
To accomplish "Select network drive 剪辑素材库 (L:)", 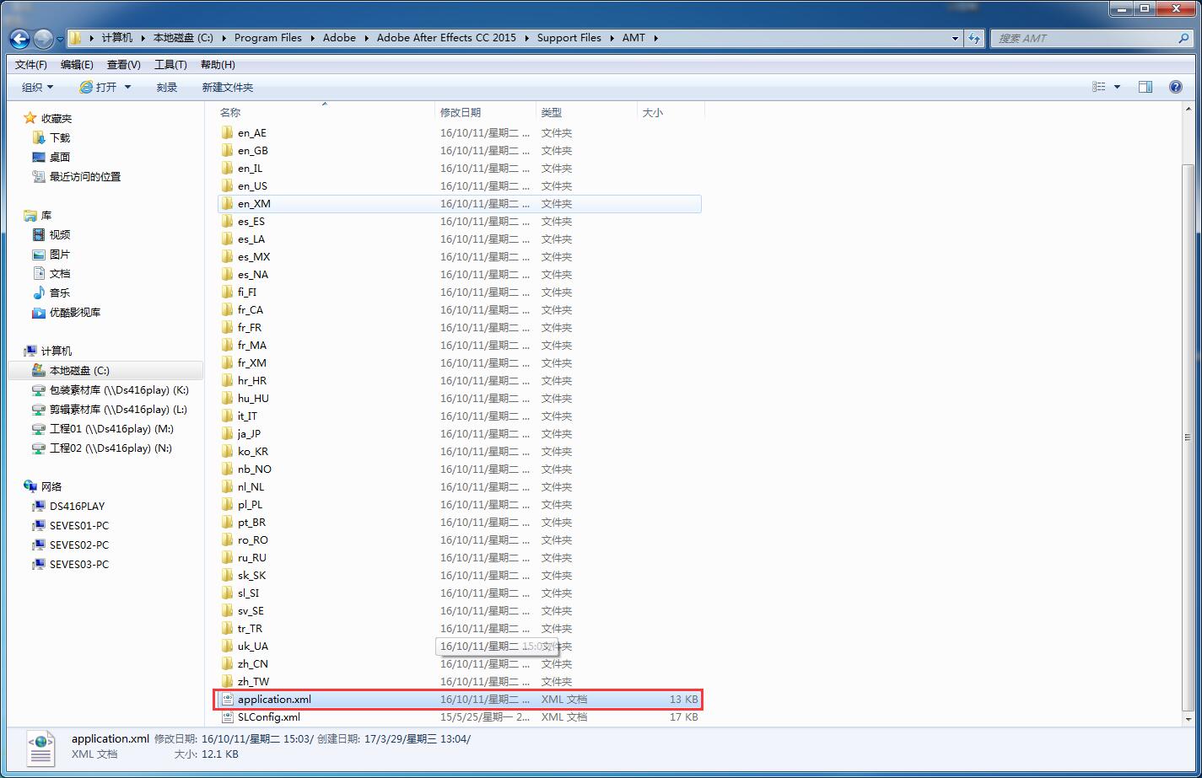I will (x=110, y=409).
